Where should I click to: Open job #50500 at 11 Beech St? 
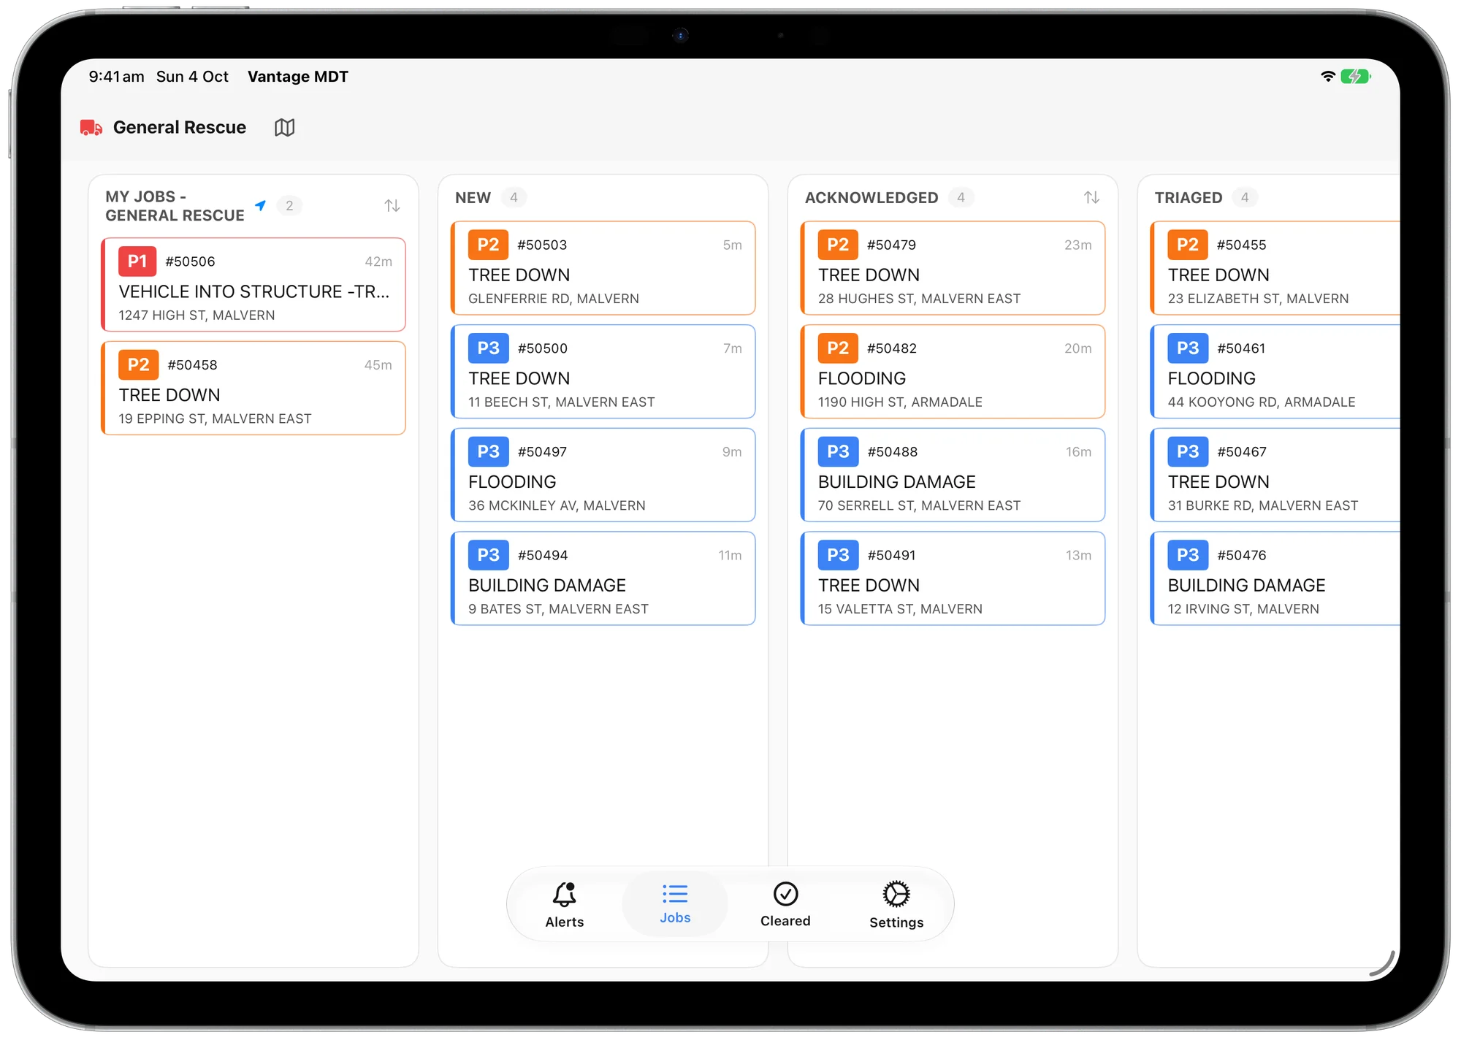603,372
